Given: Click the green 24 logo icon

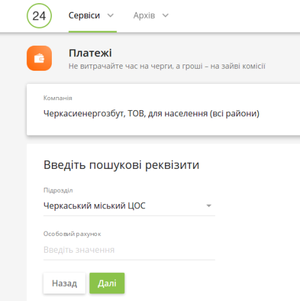Looking at the screenshot, I should 39,16.
